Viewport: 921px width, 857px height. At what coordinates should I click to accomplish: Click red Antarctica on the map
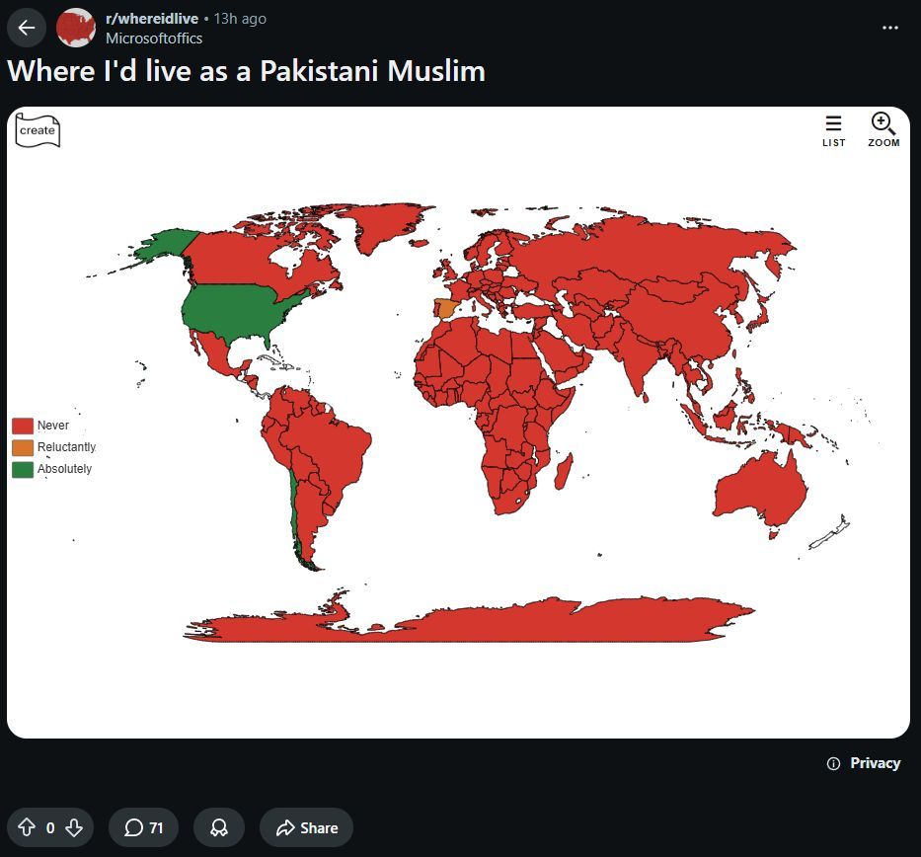click(x=470, y=623)
